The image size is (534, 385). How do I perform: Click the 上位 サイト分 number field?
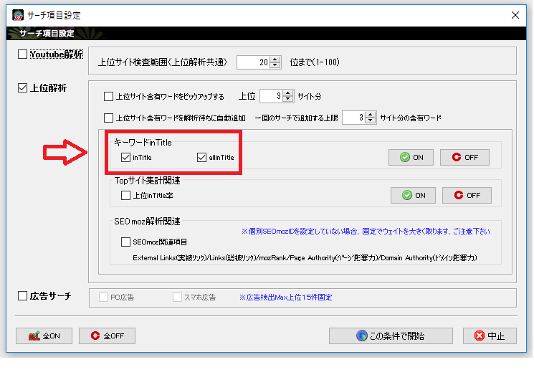[271, 96]
